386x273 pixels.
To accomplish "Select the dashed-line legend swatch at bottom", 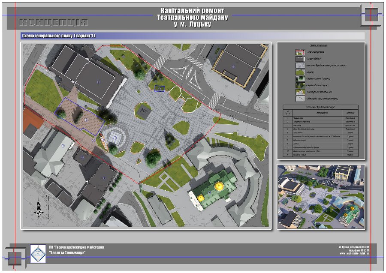I will tap(300, 98).
